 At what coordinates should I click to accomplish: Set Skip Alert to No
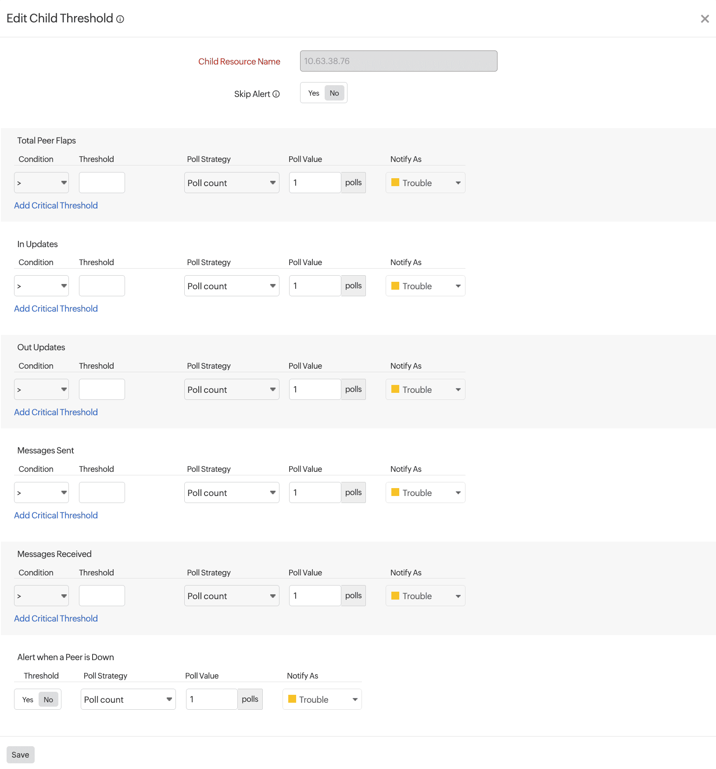click(x=334, y=93)
